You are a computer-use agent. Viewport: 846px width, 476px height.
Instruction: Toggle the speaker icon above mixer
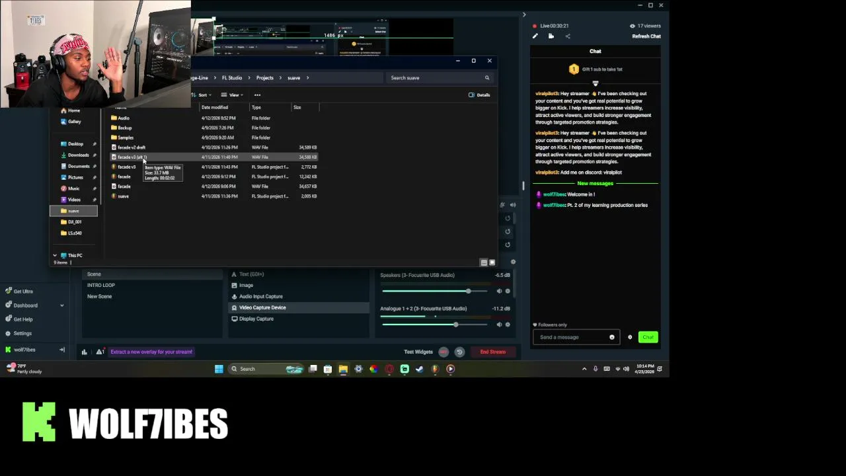click(x=512, y=205)
